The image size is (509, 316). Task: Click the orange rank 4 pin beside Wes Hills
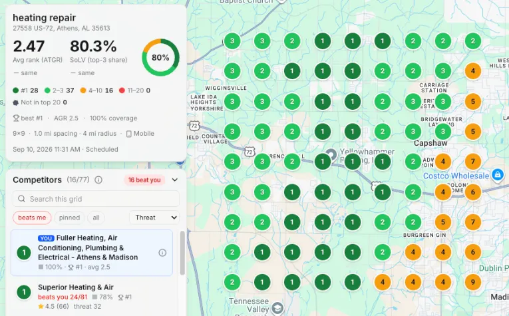pyautogui.click(x=472, y=71)
